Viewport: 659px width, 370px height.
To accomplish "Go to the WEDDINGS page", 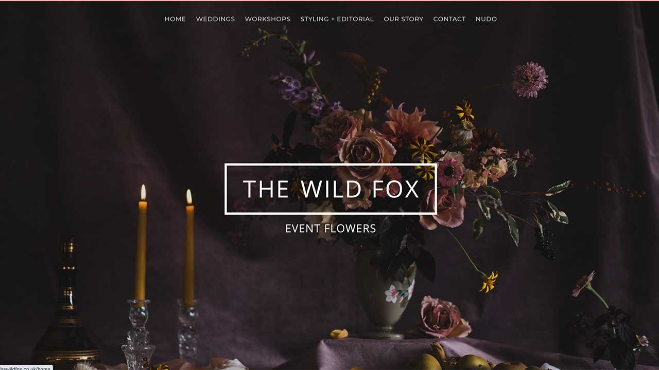I will (x=215, y=19).
